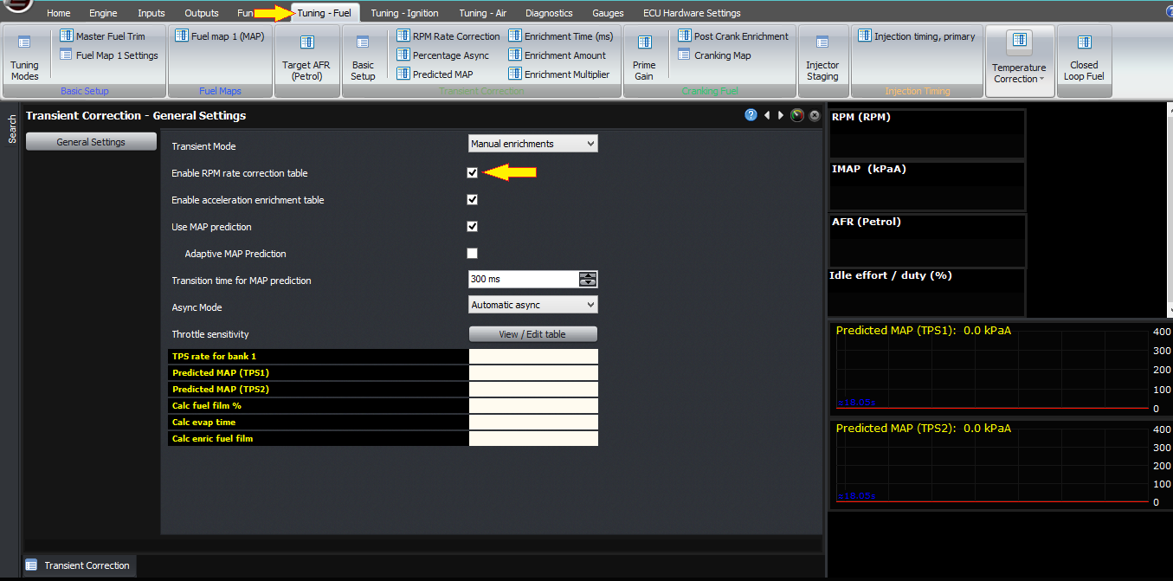Click the General Settings button
1173x581 pixels.
[x=91, y=142]
